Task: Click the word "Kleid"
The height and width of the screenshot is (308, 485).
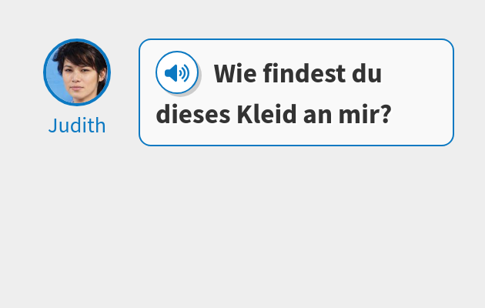Action: pyautogui.click(x=267, y=114)
